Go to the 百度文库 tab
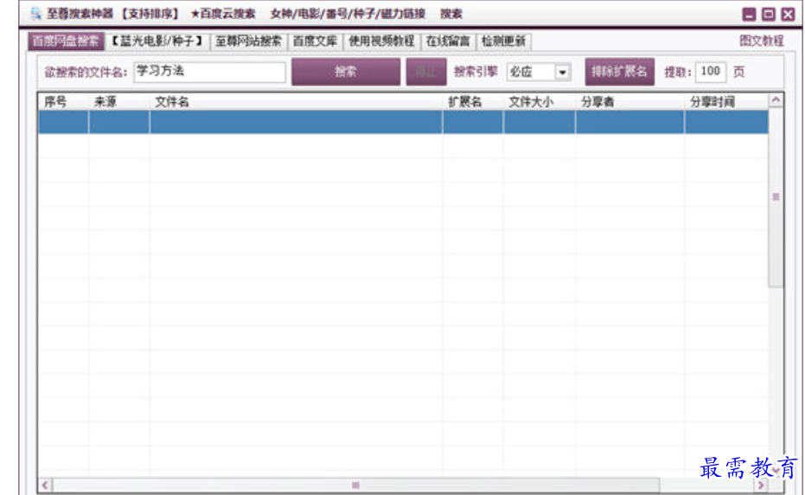The height and width of the screenshot is (495, 805). click(315, 41)
